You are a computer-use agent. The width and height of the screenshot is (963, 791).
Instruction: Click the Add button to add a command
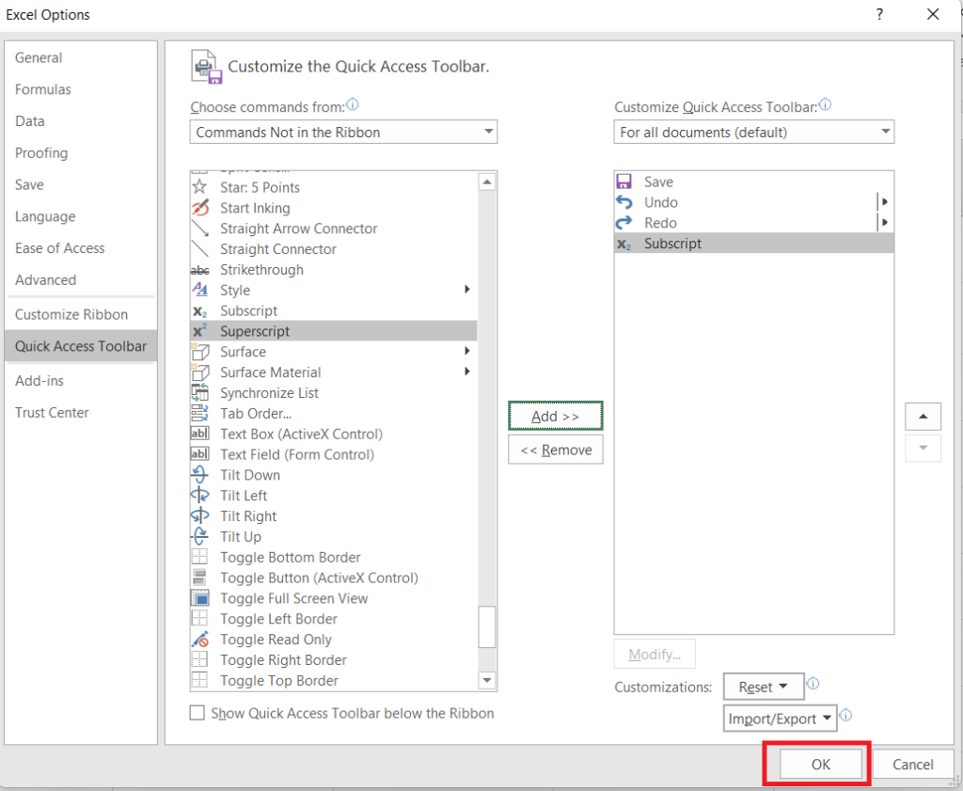click(x=555, y=416)
